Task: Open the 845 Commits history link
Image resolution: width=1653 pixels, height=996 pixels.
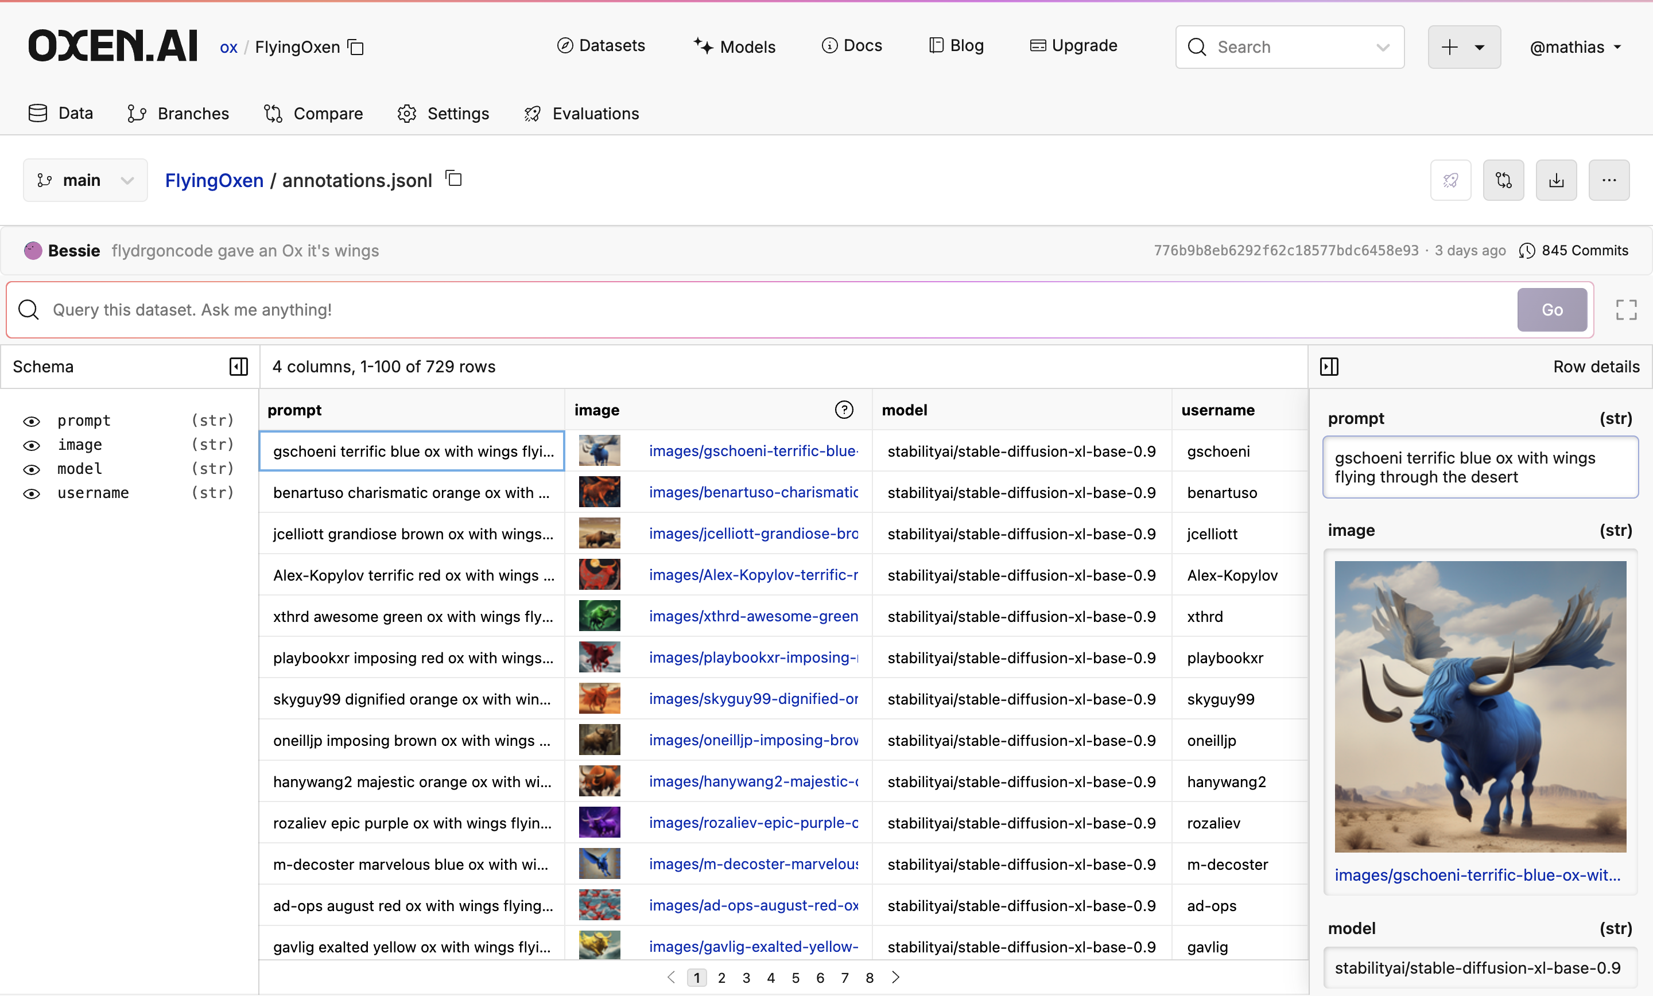Action: [x=1573, y=250]
